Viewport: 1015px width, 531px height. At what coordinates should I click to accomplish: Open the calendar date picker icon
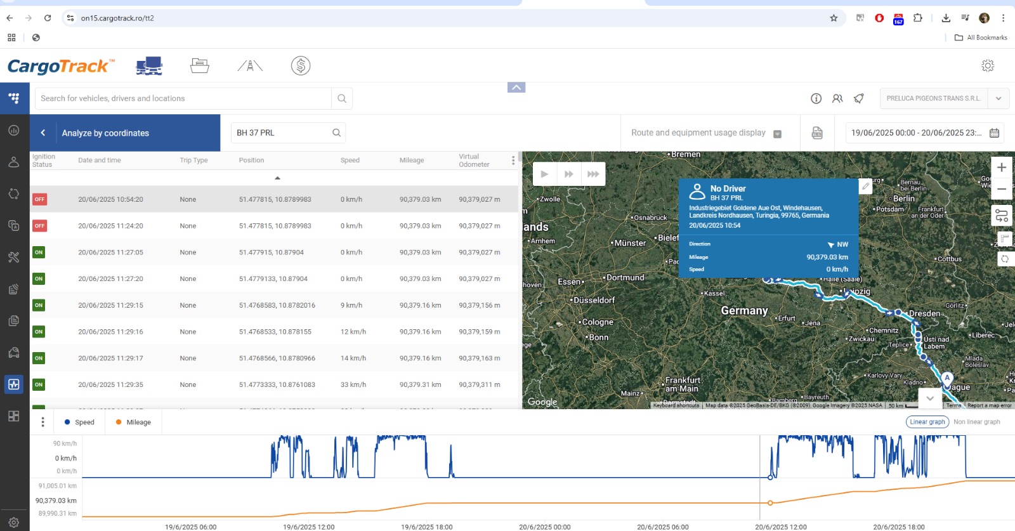994,133
